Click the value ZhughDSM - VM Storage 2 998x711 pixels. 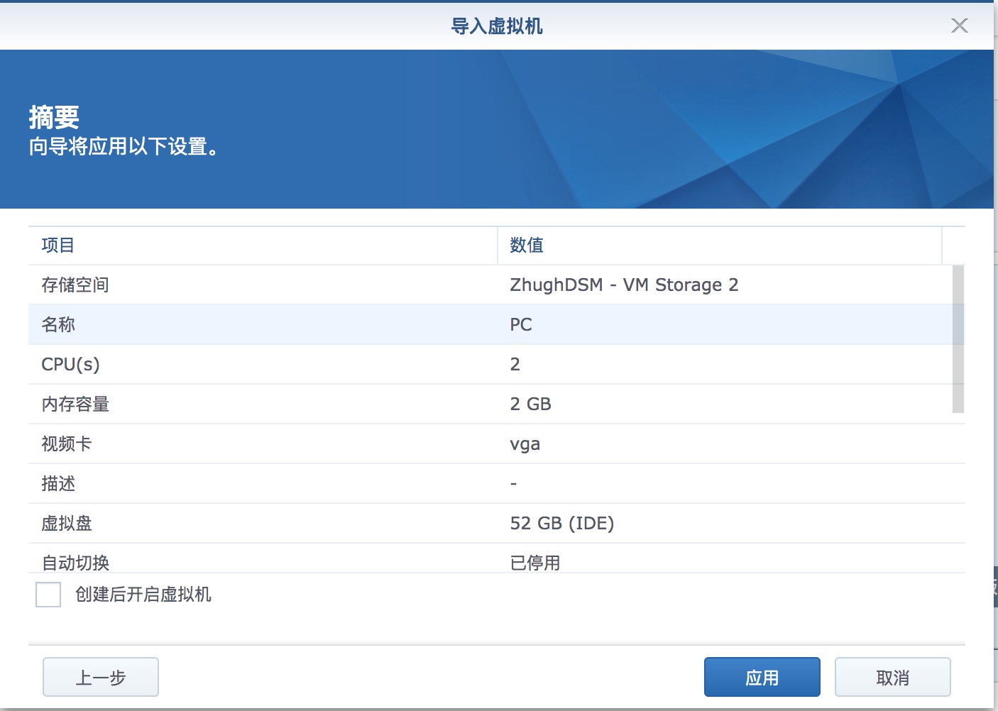[x=624, y=285]
